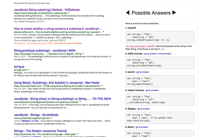Screen dimensions: 219x137
Task: Click the red 'String.prototype.indexOf' inline code
Action: coord(140,46)
